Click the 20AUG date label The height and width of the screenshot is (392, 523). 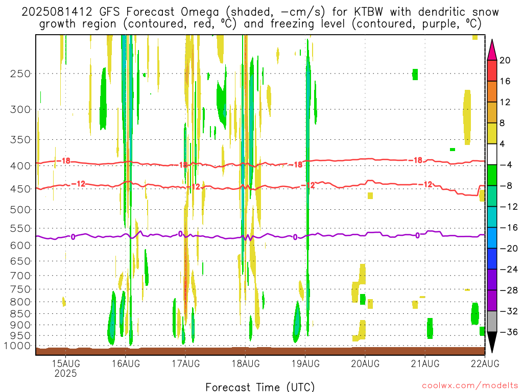point(365,363)
